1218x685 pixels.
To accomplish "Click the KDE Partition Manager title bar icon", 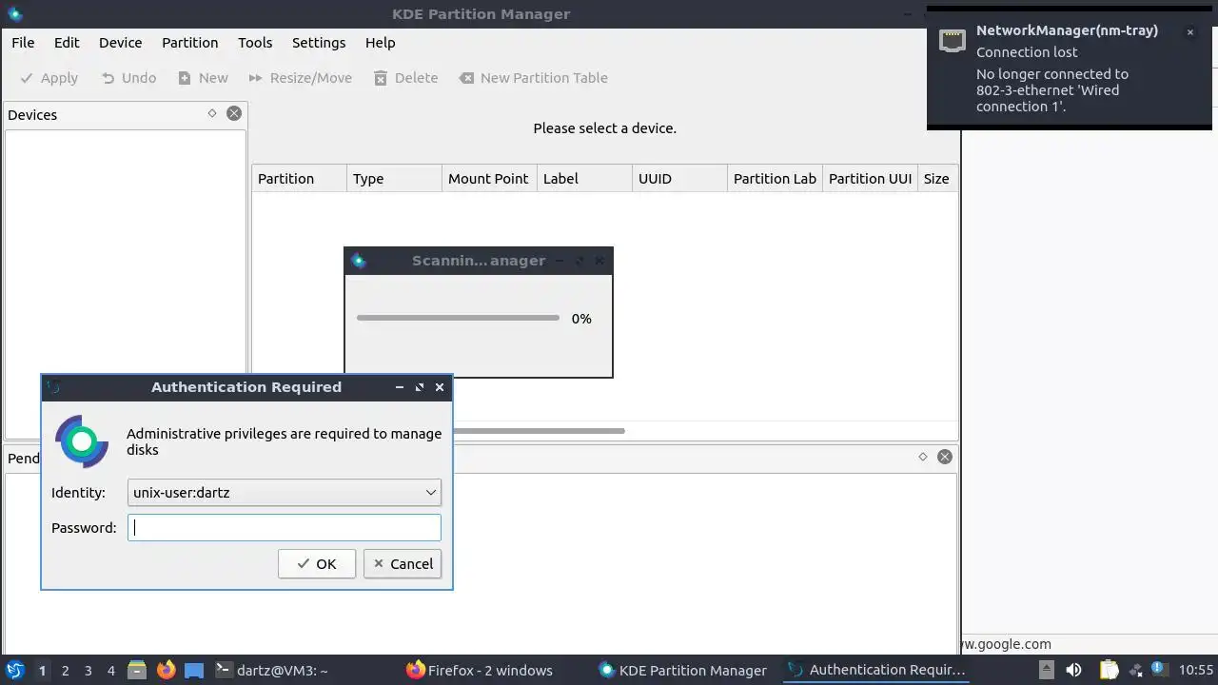I will tap(14, 14).
